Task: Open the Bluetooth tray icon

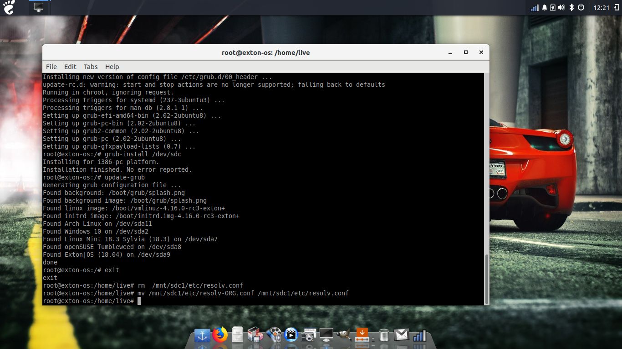Action: [571, 8]
